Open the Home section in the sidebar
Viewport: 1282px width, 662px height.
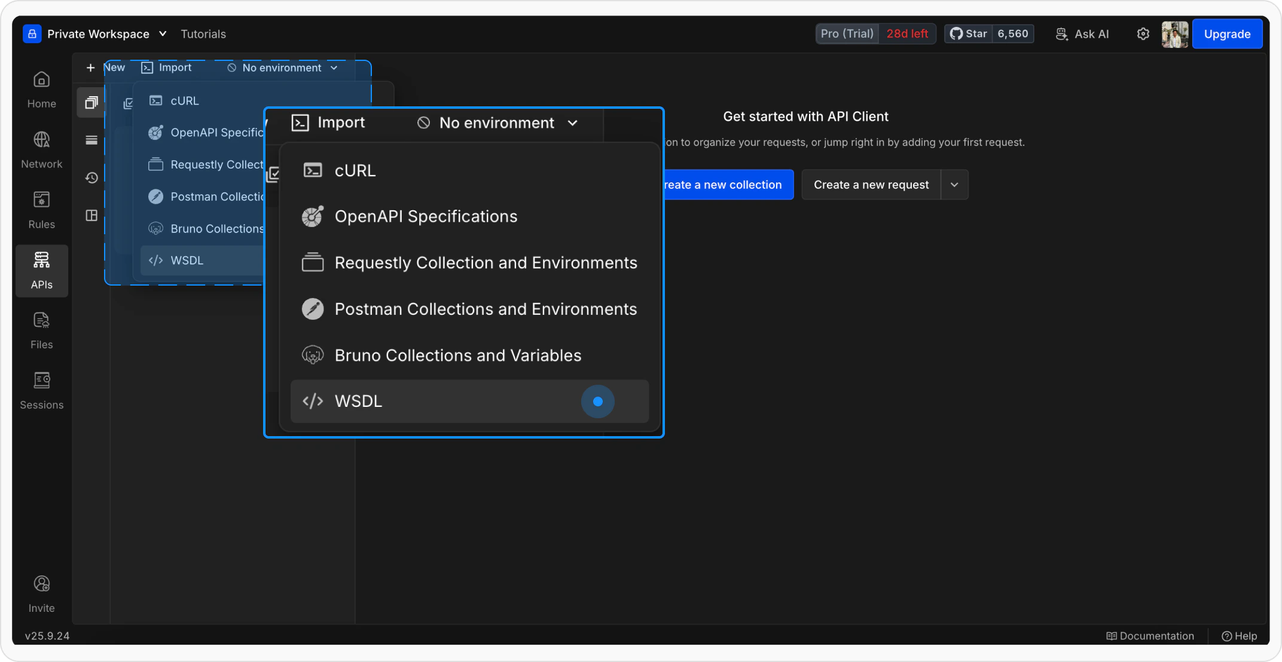(41, 90)
